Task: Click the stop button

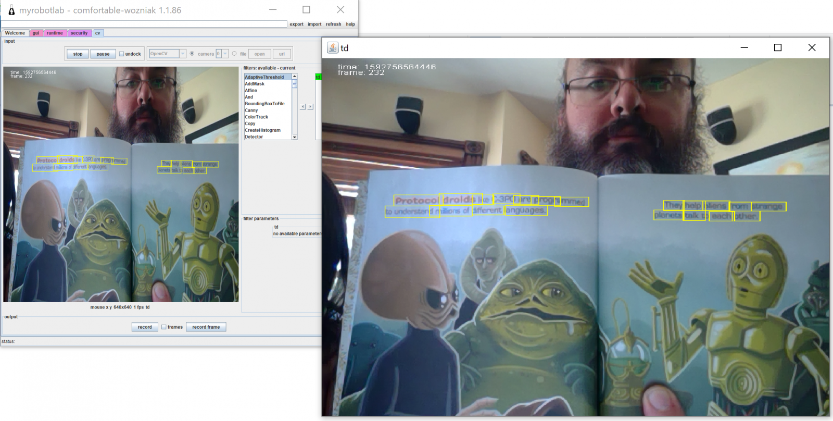Action: point(78,54)
